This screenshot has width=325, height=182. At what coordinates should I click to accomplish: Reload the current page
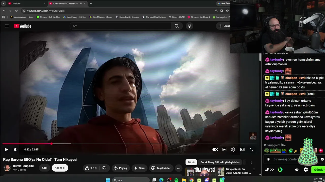[17, 11]
